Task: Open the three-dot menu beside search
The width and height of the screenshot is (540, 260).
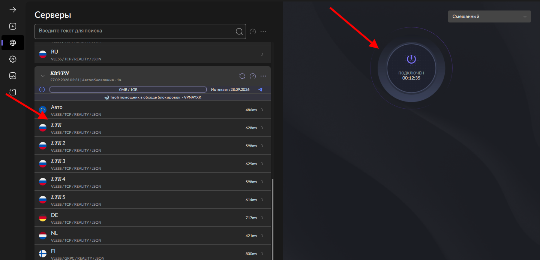Action: pyautogui.click(x=263, y=31)
